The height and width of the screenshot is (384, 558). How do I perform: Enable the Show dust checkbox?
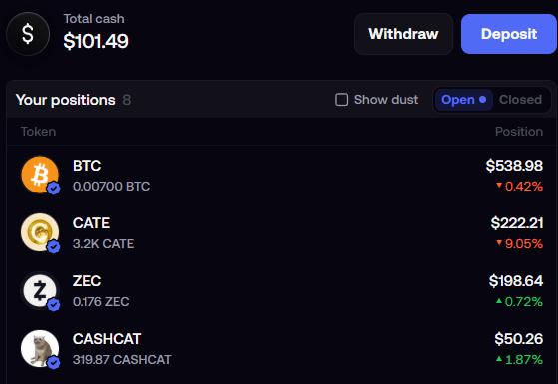pos(342,100)
